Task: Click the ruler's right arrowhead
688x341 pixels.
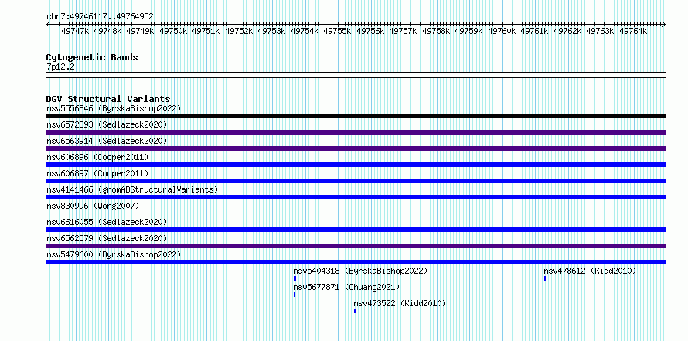Action: point(664,24)
